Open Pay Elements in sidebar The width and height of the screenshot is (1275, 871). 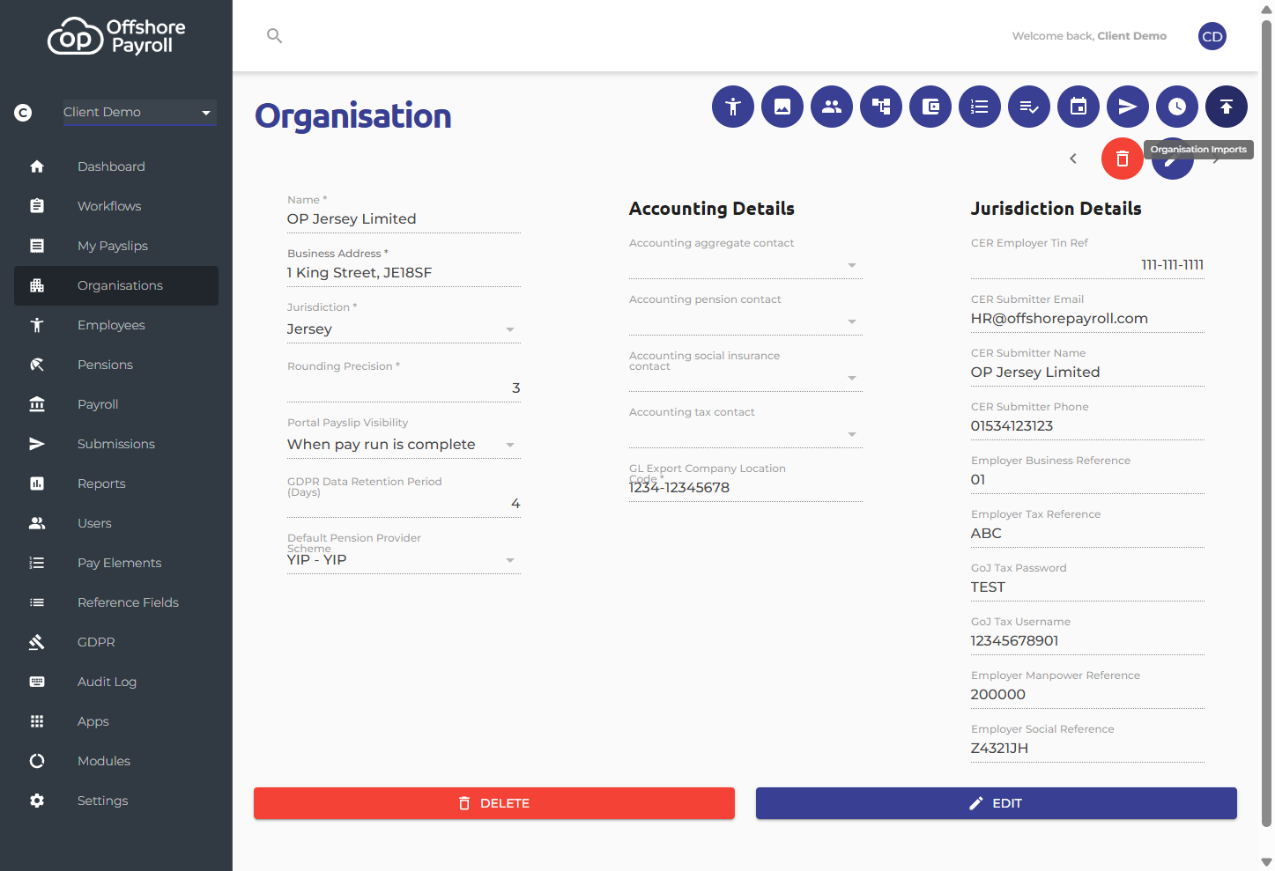click(x=116, y=563)
